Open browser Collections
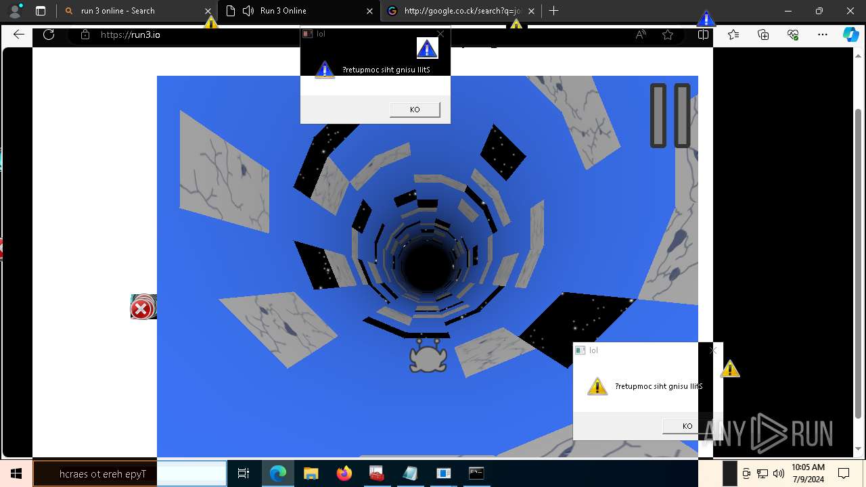This screenshot has height=487, width=866. [x=763, y=34]
